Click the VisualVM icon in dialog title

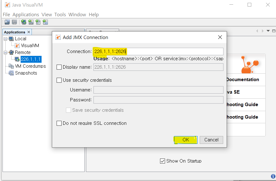(x=58, y=37)
